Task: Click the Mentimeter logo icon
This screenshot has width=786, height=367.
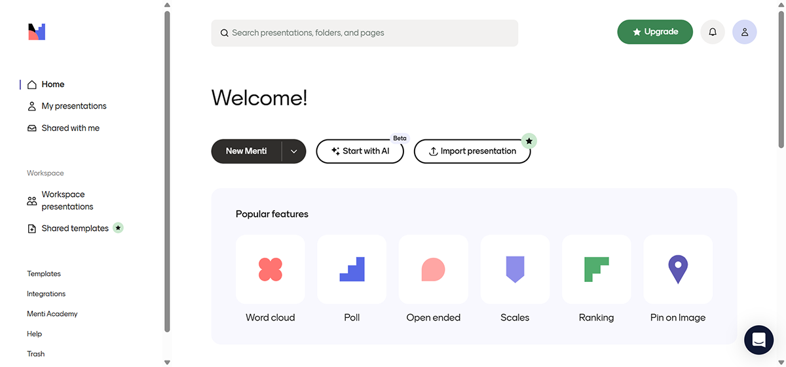Action: pos(37,32)
